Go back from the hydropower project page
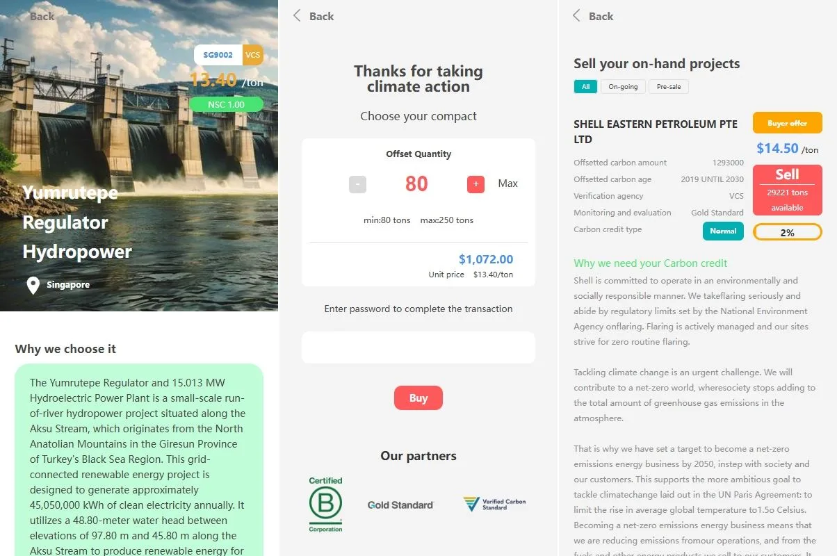 coord(41,16)
